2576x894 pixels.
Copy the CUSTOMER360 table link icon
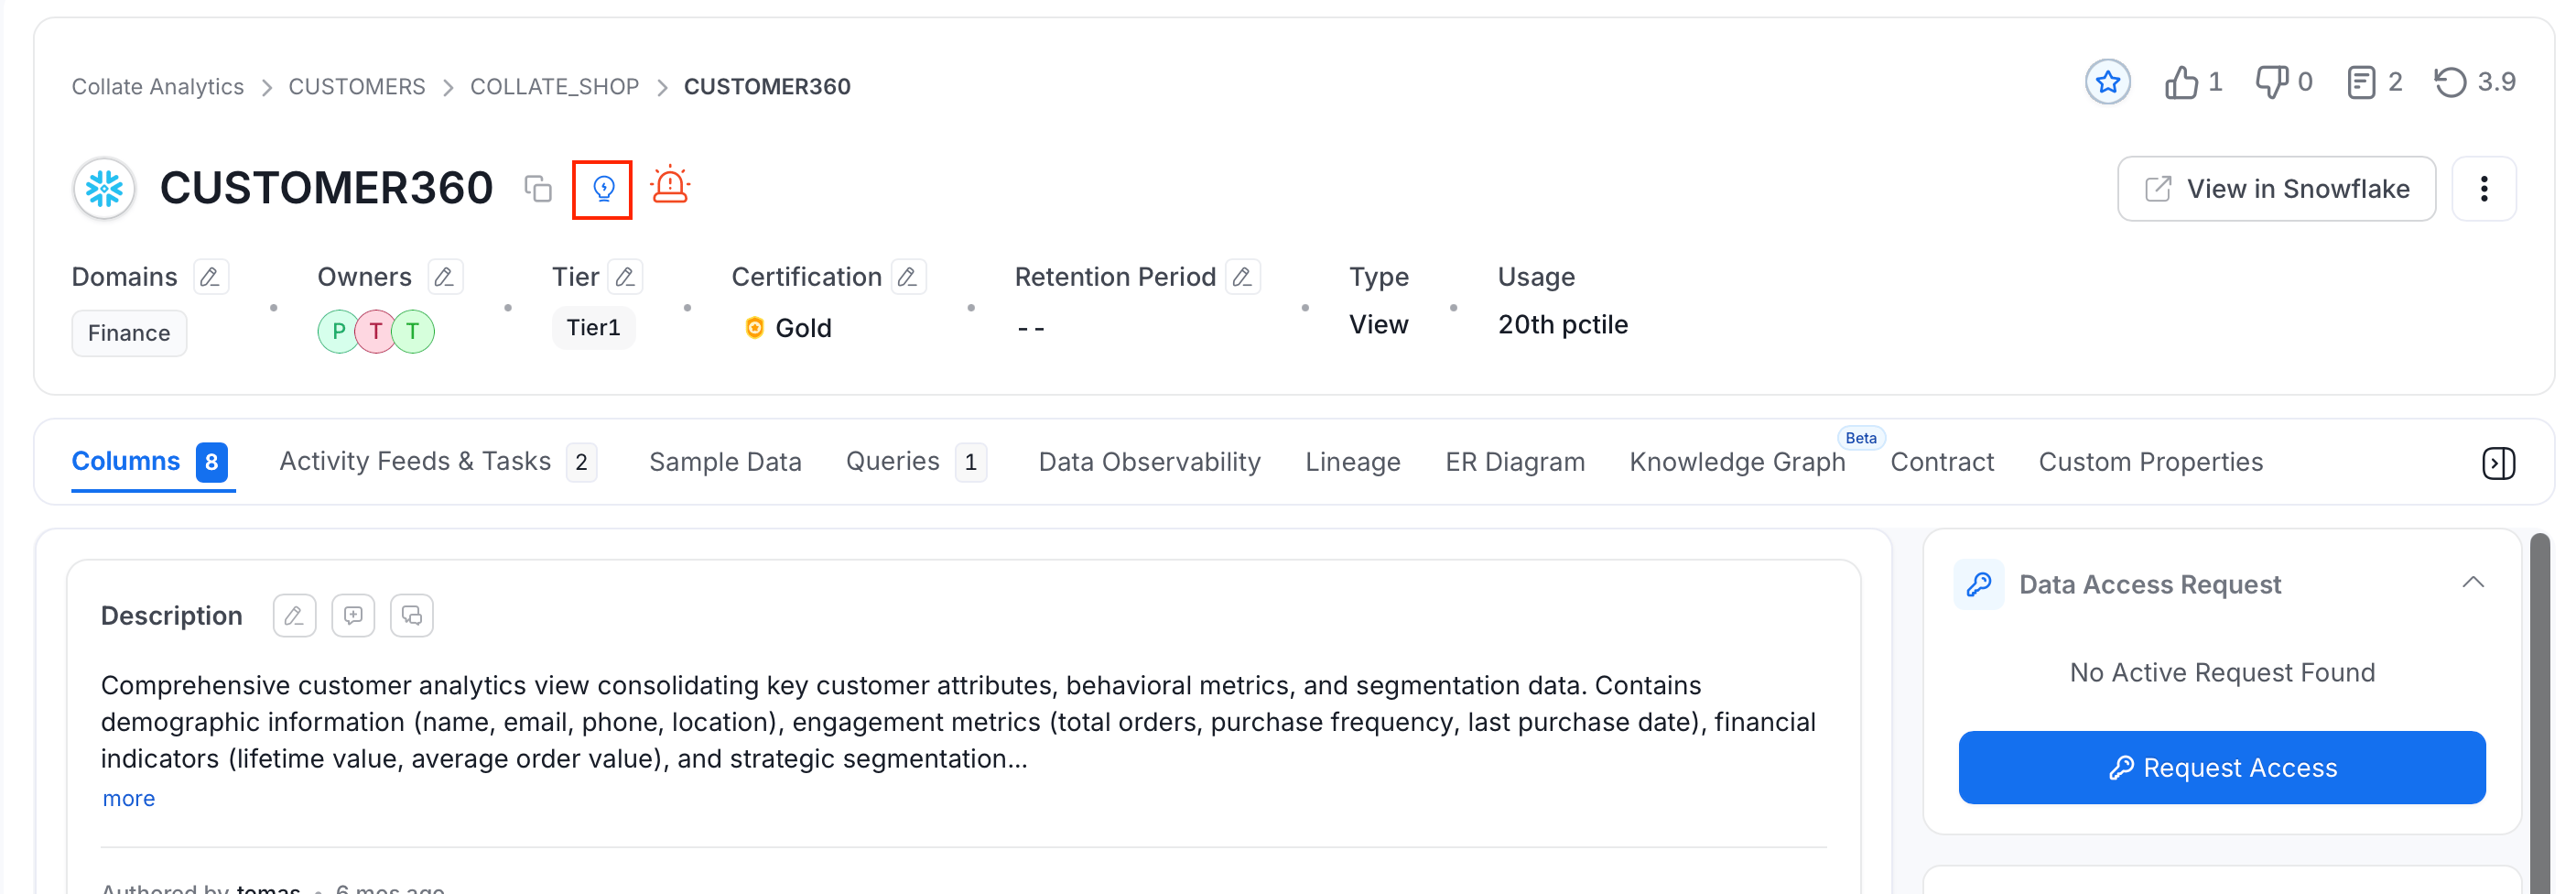(538, 188)
